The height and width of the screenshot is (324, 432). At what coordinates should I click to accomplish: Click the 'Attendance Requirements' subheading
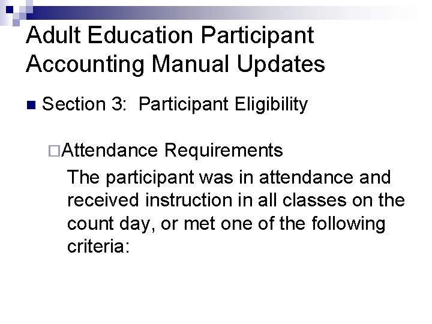tap(172, 151)
